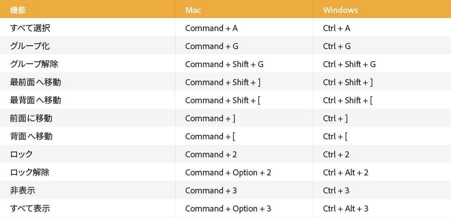Select the すべて選択 row label
This screenshot has height=218, width=451.
pyautogui.click(x=30, y=28)
